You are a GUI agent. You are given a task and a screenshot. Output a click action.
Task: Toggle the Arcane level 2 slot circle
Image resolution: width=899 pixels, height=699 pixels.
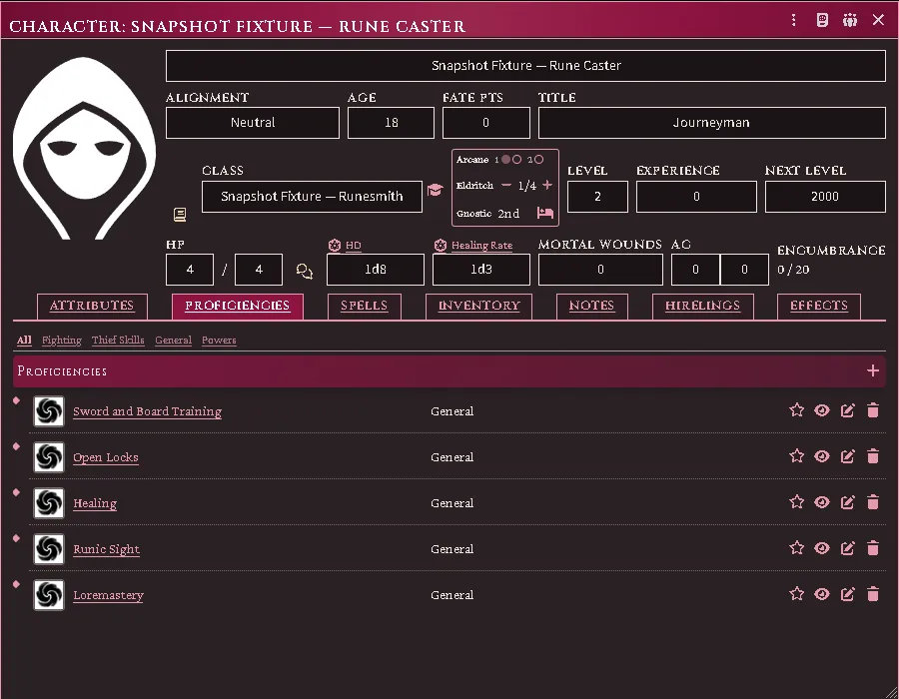coord(538,160)
